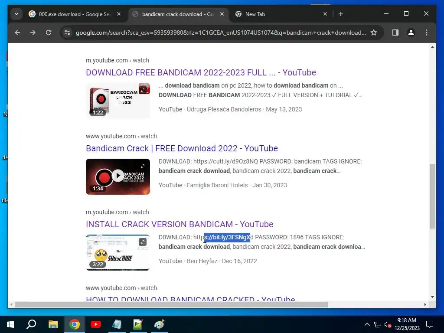The width and height of the screenshot is (444, 333).
Task: Click the vertical scrollbar thumb
Action: tap(432, 196)
